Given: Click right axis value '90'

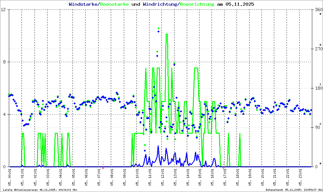Looking at the screenshot, I should 317,127.
